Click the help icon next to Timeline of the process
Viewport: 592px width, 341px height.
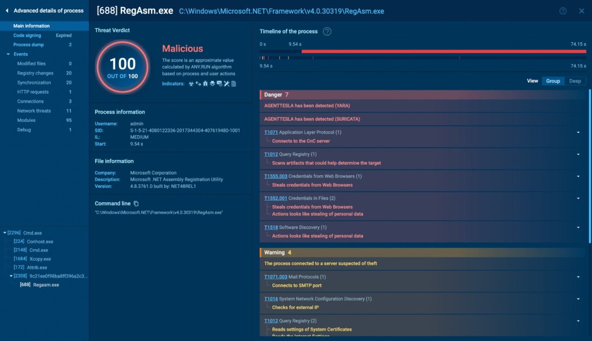(327, 32)
